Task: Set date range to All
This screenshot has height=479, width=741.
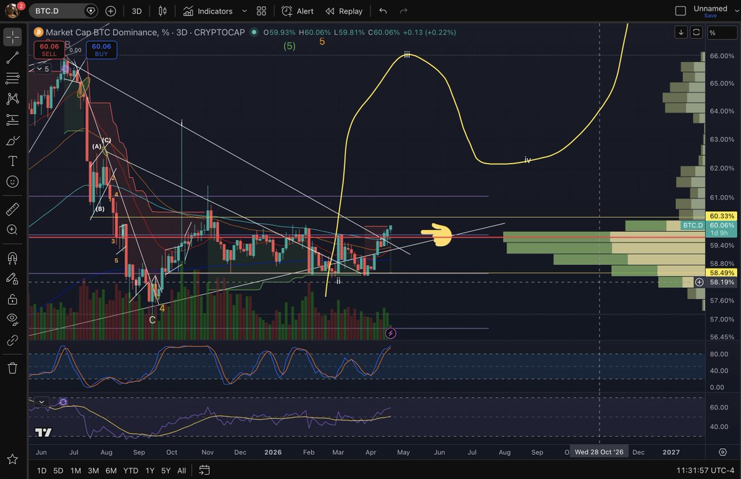Action: 182,470
